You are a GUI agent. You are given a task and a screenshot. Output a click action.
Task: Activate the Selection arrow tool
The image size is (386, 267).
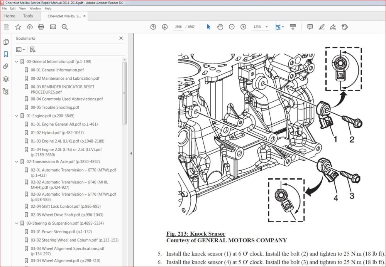209,27
